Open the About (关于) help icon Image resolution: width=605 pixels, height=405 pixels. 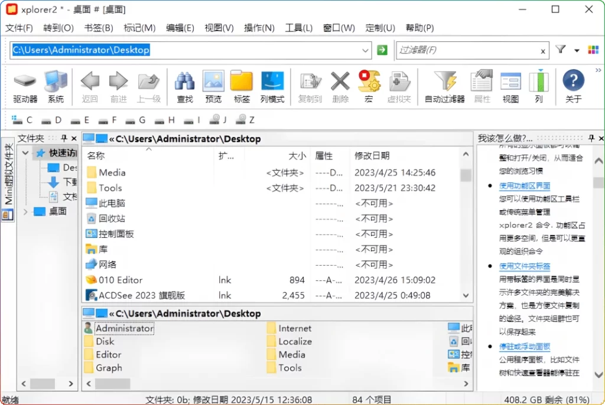573,87
